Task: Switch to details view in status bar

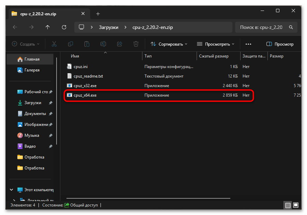Action: [288, 205]
